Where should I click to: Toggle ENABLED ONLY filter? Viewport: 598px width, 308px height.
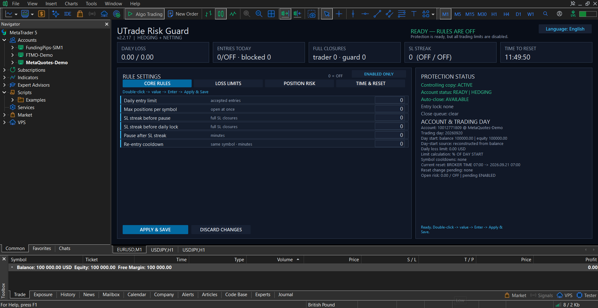point(379,74)
